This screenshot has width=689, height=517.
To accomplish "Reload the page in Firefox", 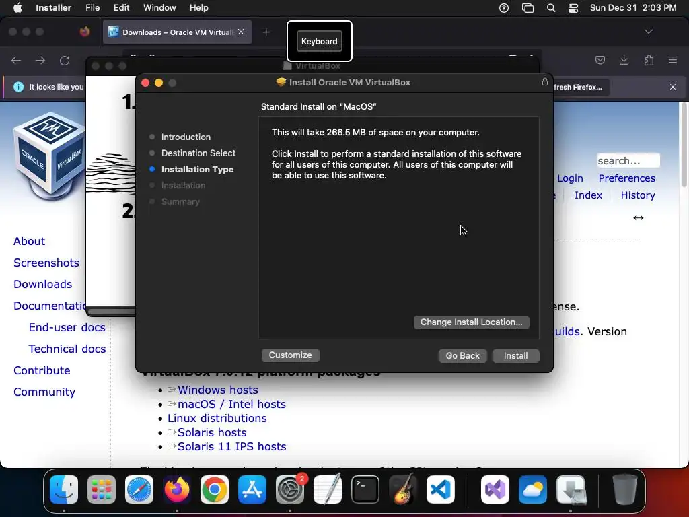I will click(x=65, y=60).
